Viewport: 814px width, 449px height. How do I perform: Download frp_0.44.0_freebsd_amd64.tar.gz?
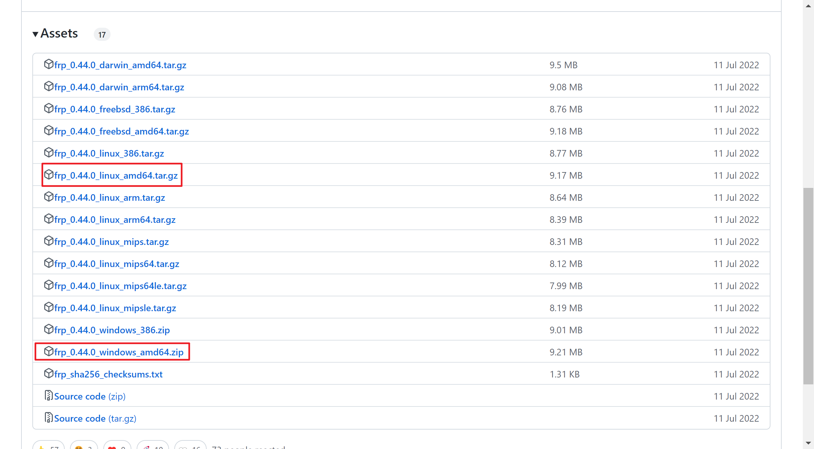121,132
